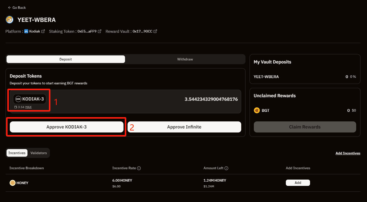Click the Unclaimed Rewards heading
The width and height of the screenshot is (367, 202).
(x=275, y=96)
